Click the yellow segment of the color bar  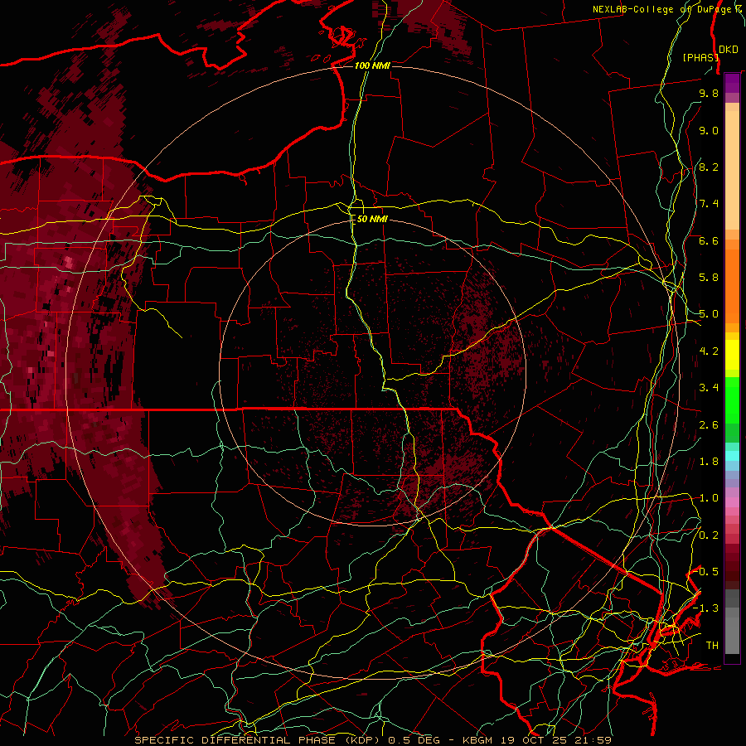click(x=732, y=355)
